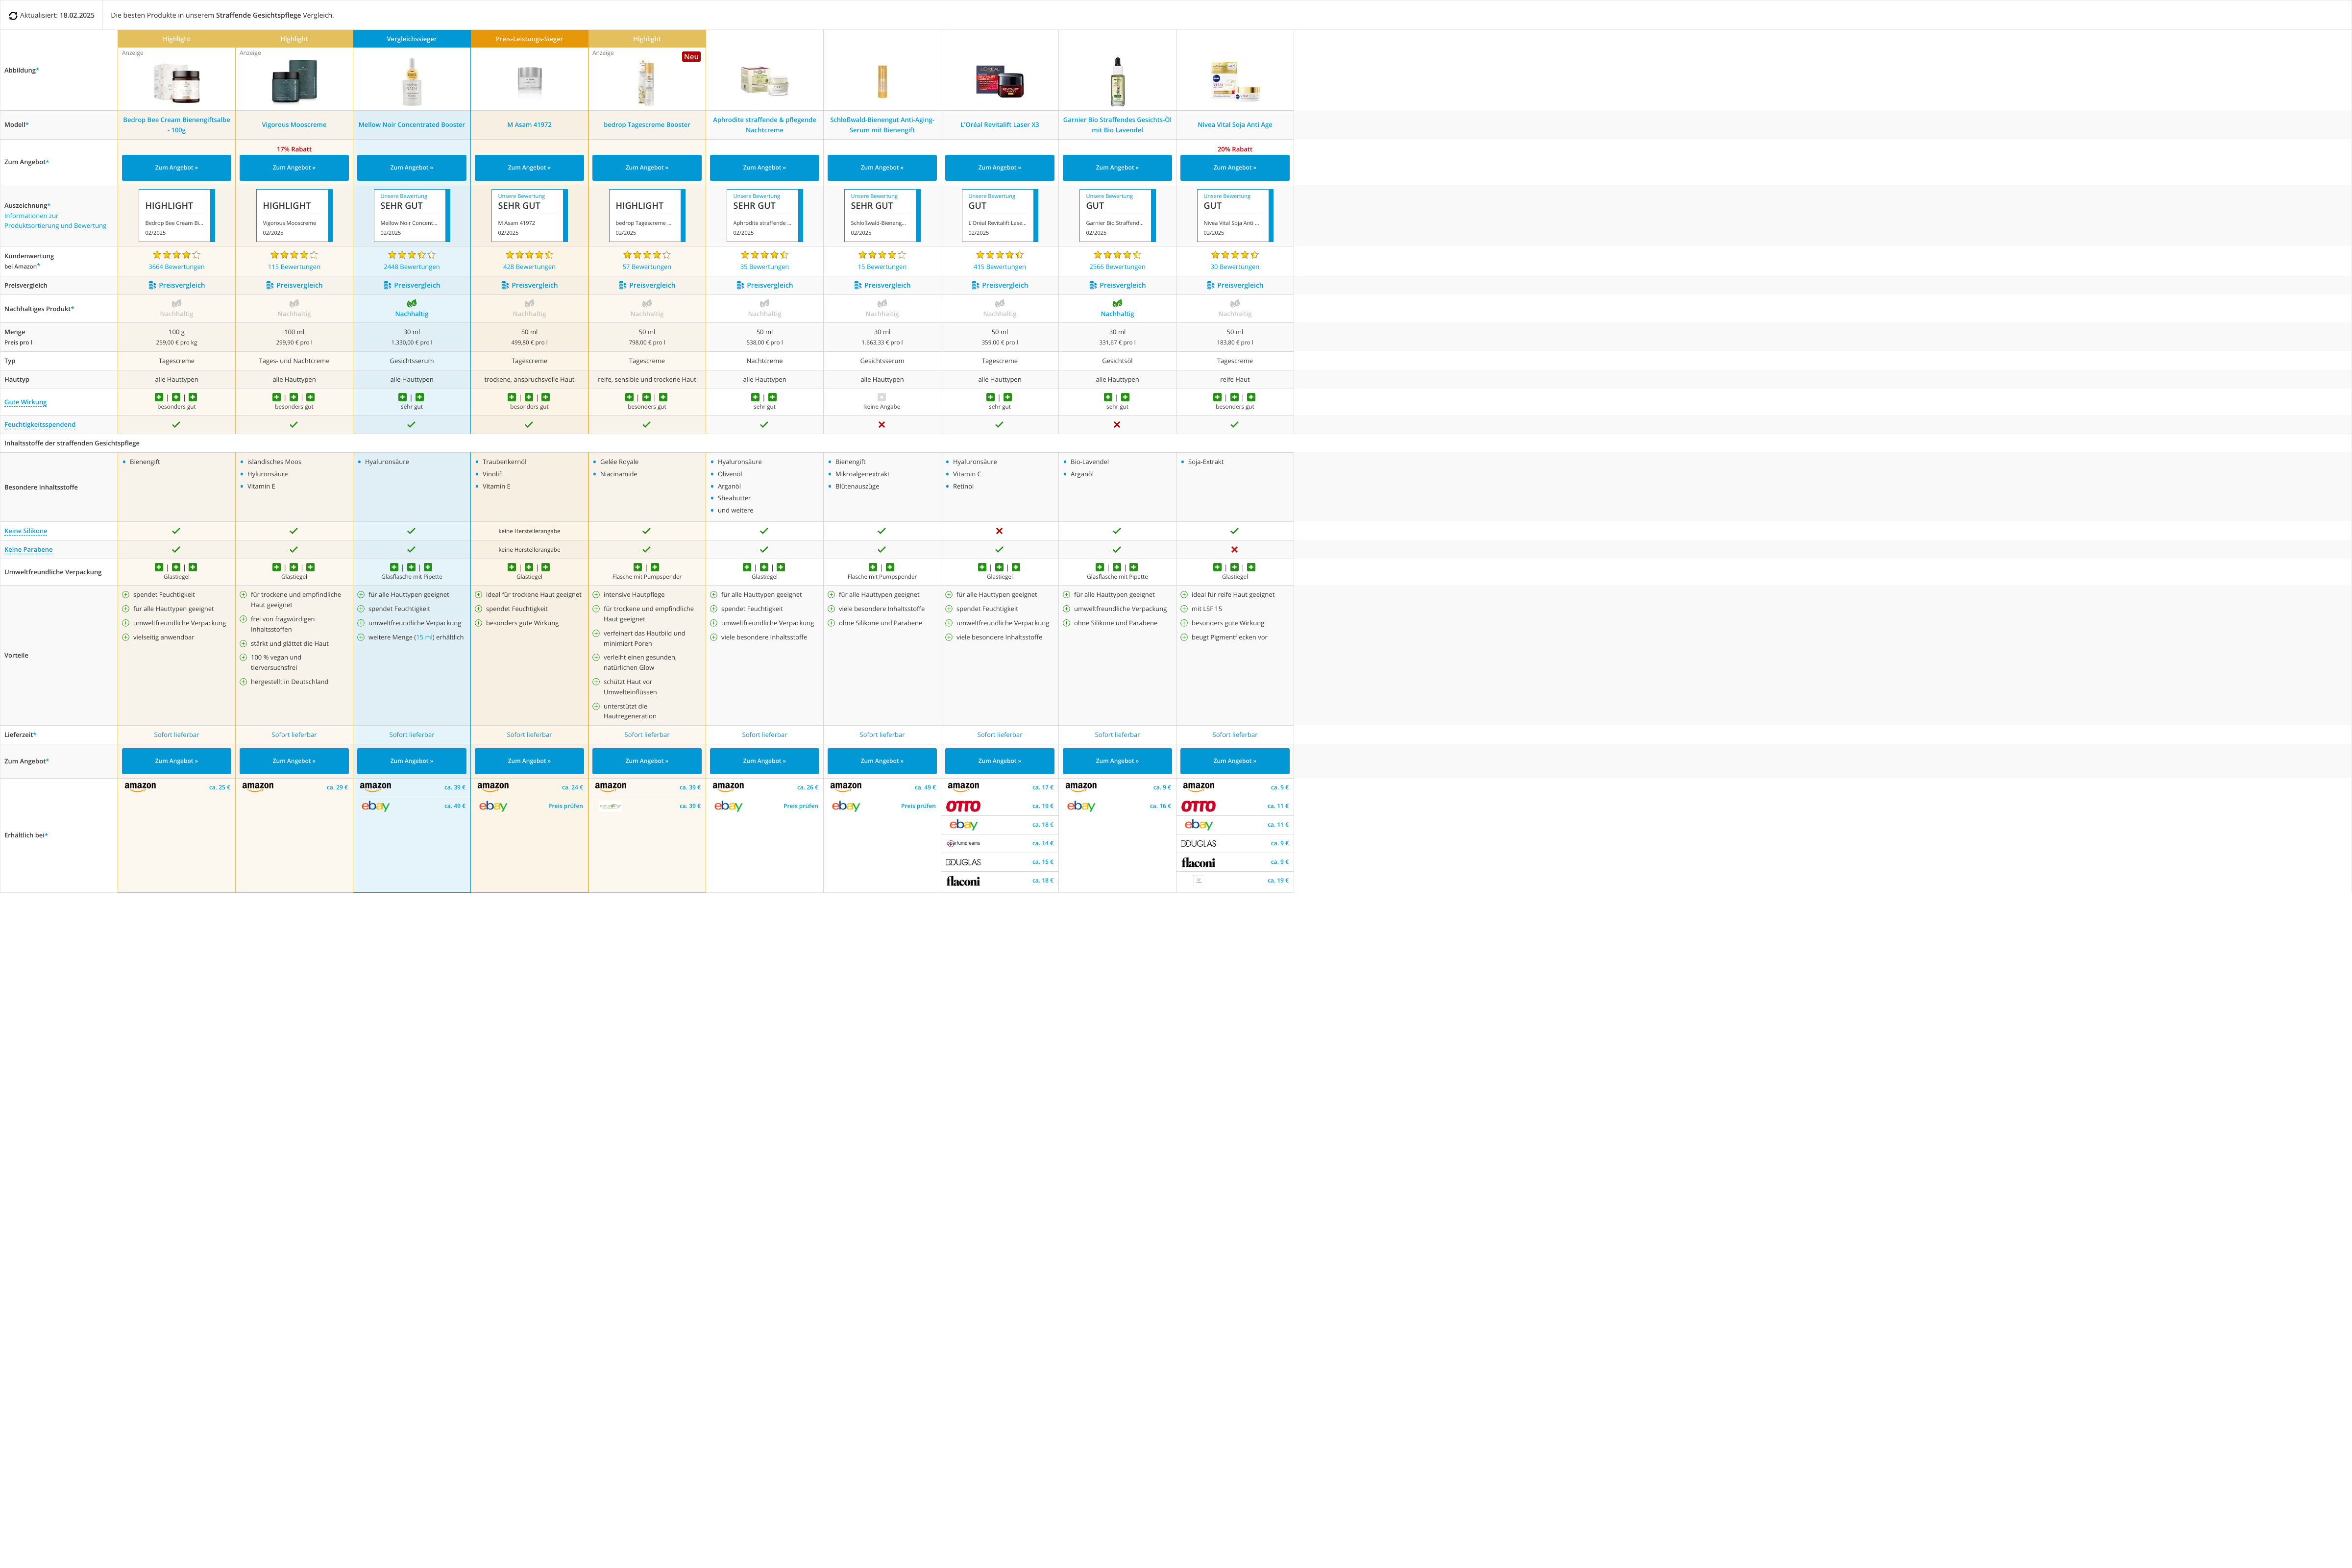This screenshot has height=1568, width=2352.
Task: Open the parfumdreams logo at ca. 14 €
Action: [x=963, y=843]
